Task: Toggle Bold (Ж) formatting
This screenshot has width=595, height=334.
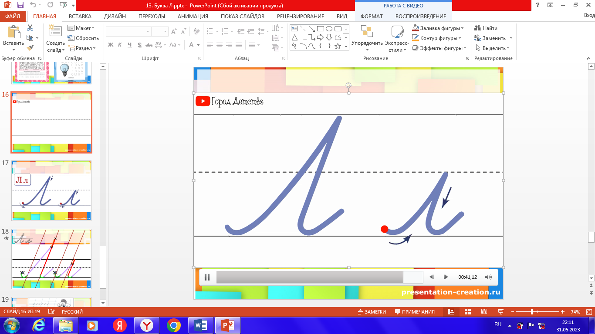Action: coord(111,45)
